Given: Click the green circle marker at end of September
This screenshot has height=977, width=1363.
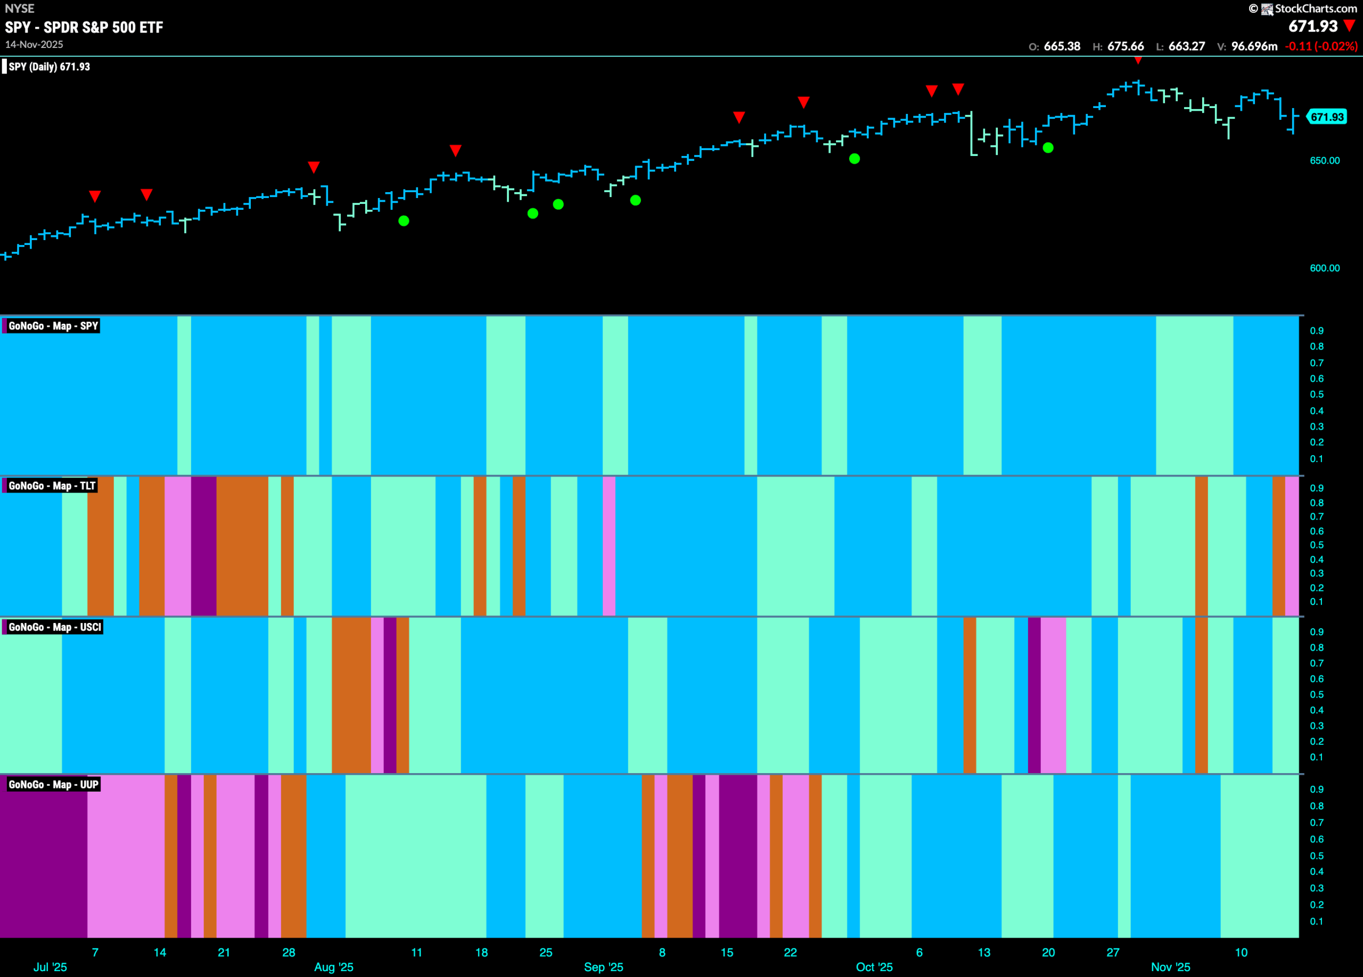Looking at the screenshot, I should click(855, 159).
